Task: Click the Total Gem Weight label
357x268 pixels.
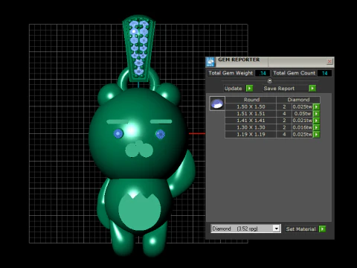Action: coord(231,73)
